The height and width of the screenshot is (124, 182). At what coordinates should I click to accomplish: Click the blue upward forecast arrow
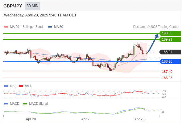(153, 43)
